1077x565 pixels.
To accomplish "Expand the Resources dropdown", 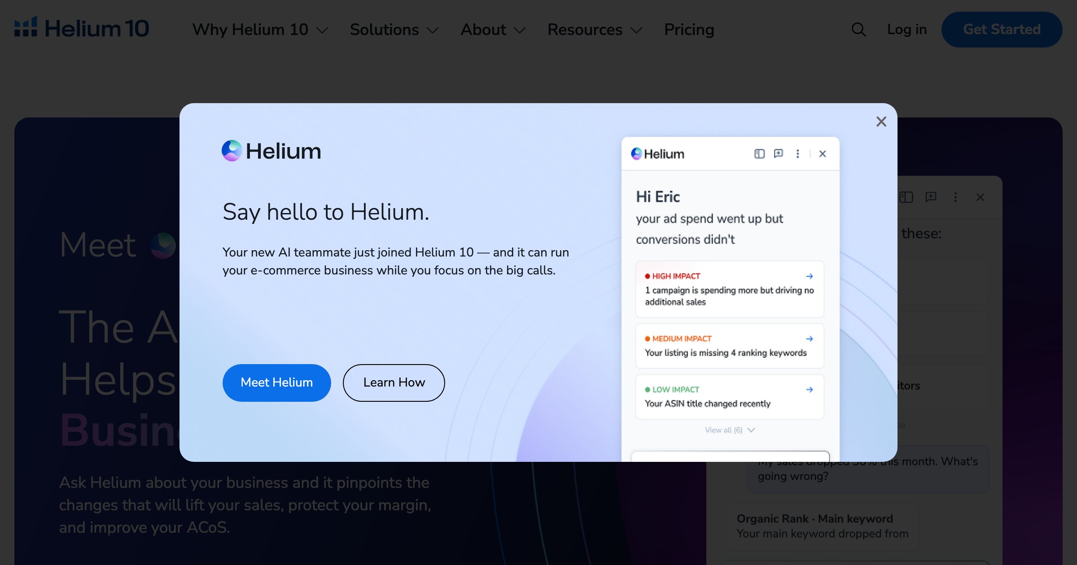I will pyautogui.click(x=595, y=30).
